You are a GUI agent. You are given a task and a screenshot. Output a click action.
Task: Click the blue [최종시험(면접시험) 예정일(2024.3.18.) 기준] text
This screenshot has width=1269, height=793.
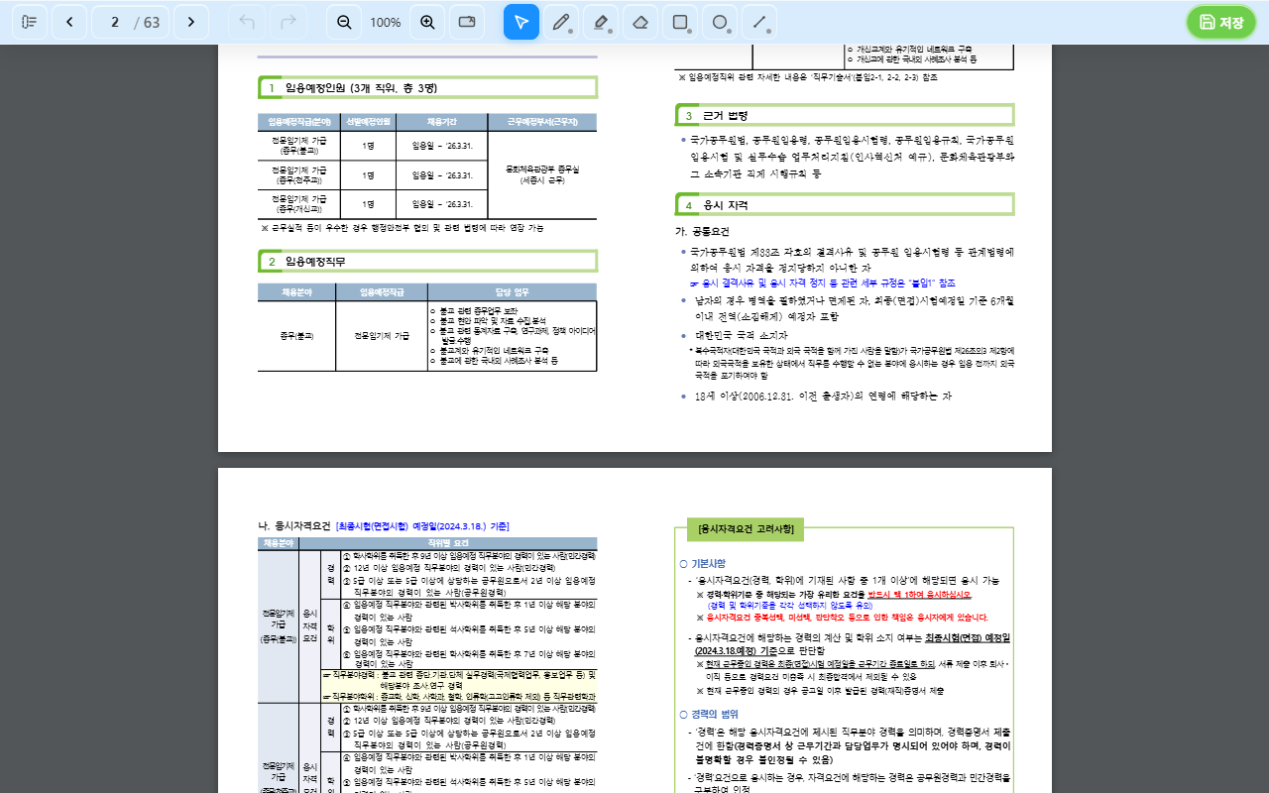tap(423, 526)
